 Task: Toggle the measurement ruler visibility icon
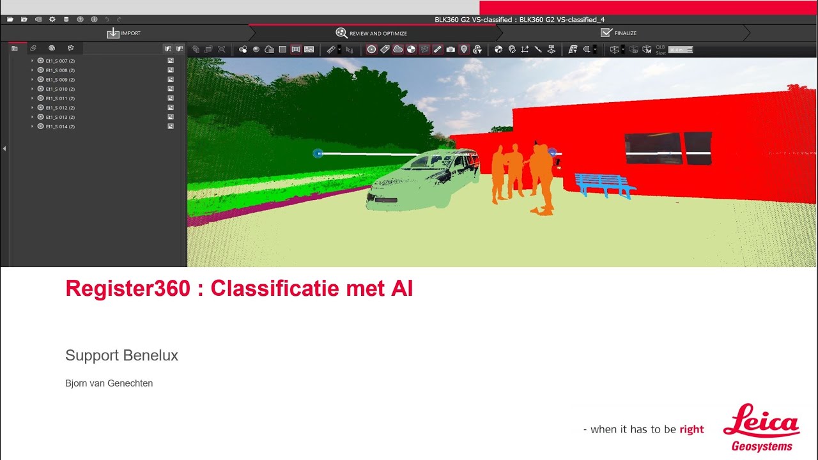(x=437, y=49)
